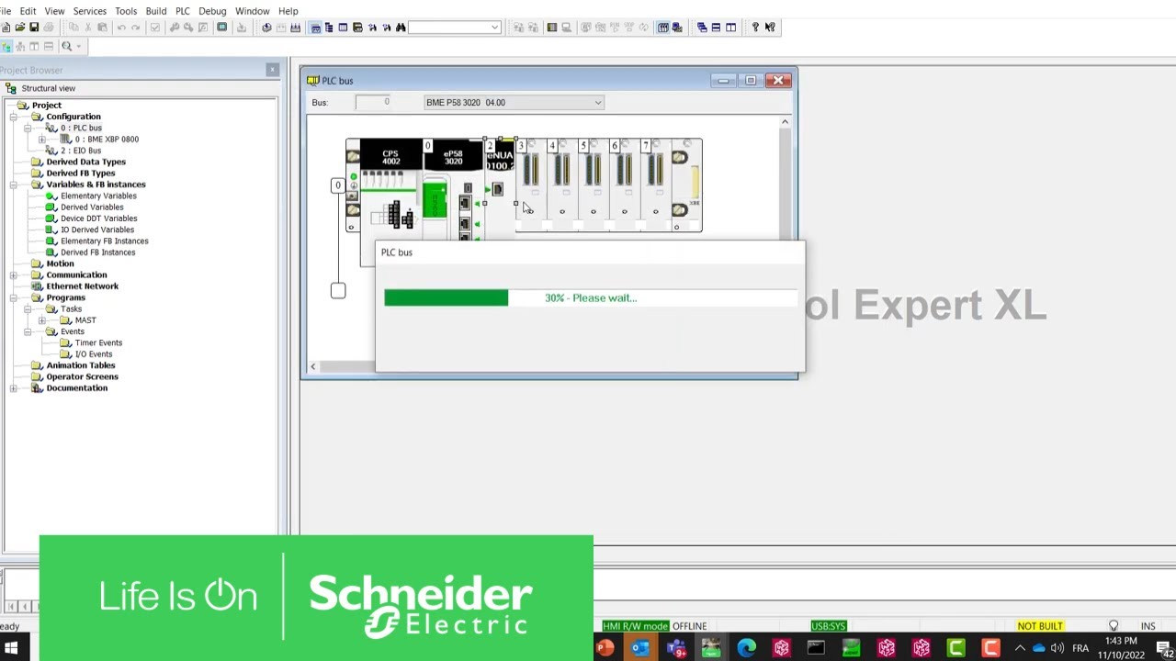Select I/O Events in the tree
The width and height of the screenshot is (1176, 661).
(x=94, y=354)
